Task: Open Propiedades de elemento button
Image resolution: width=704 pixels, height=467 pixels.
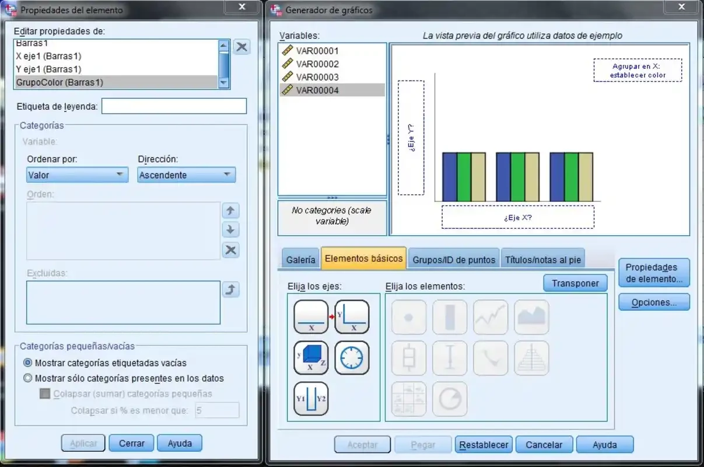Action: pos(654,273)
